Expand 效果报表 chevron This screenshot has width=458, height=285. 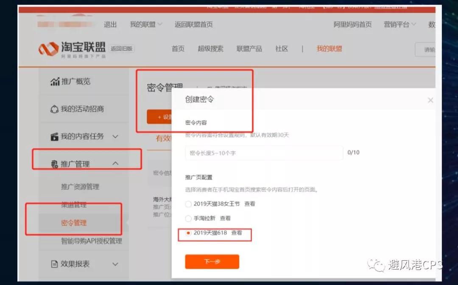(115, 264)
